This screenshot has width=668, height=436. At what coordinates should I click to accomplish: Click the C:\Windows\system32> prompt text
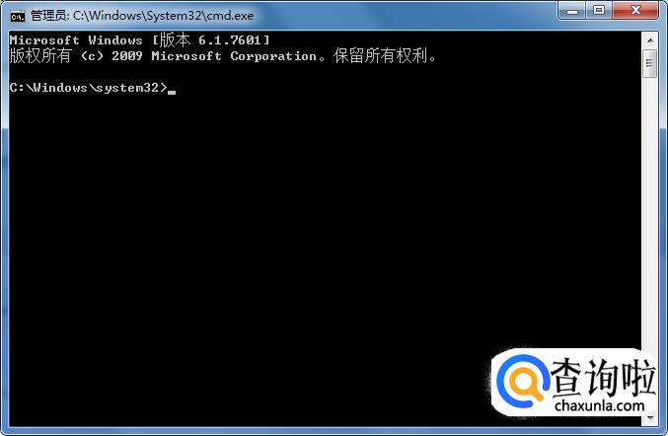[88, 87]
